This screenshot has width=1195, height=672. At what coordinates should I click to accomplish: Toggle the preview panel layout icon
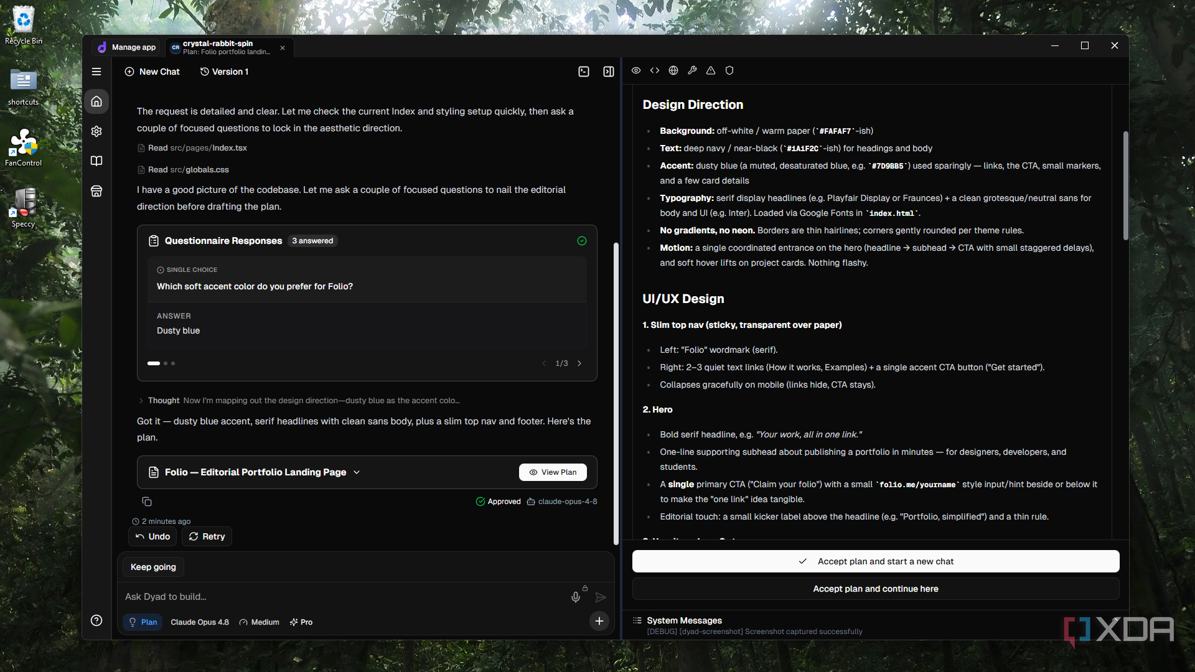coord(609,72)
